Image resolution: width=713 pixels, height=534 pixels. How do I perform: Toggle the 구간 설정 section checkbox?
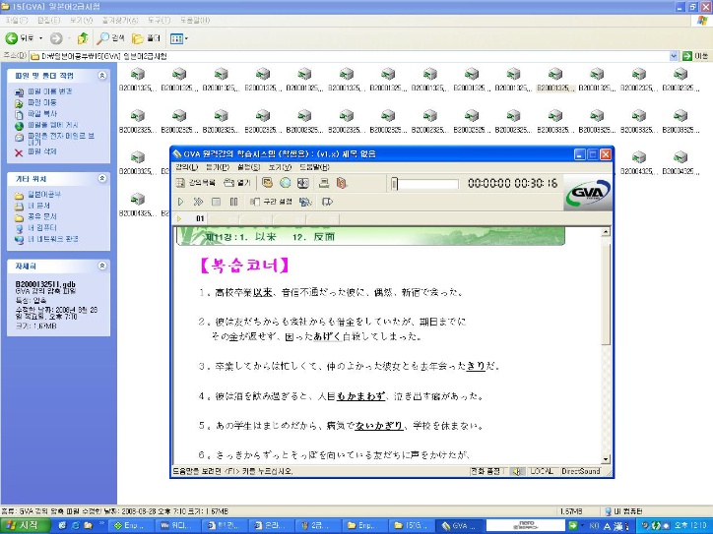256,202
